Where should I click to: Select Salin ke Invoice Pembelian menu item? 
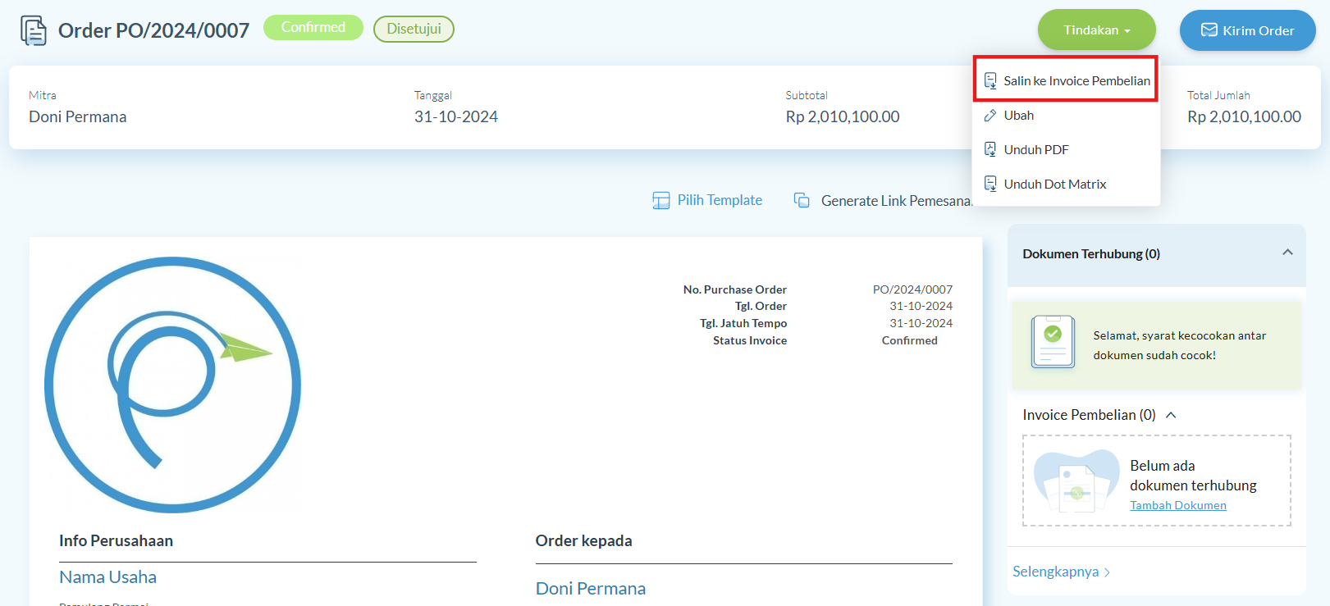pyautogui.click(x=1066, y=80)
